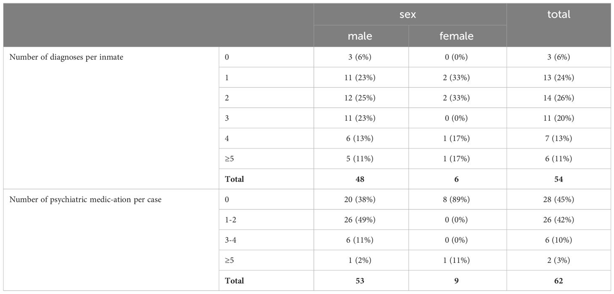
Task: Click the 'total' column header
Action: tap(558, 14)
